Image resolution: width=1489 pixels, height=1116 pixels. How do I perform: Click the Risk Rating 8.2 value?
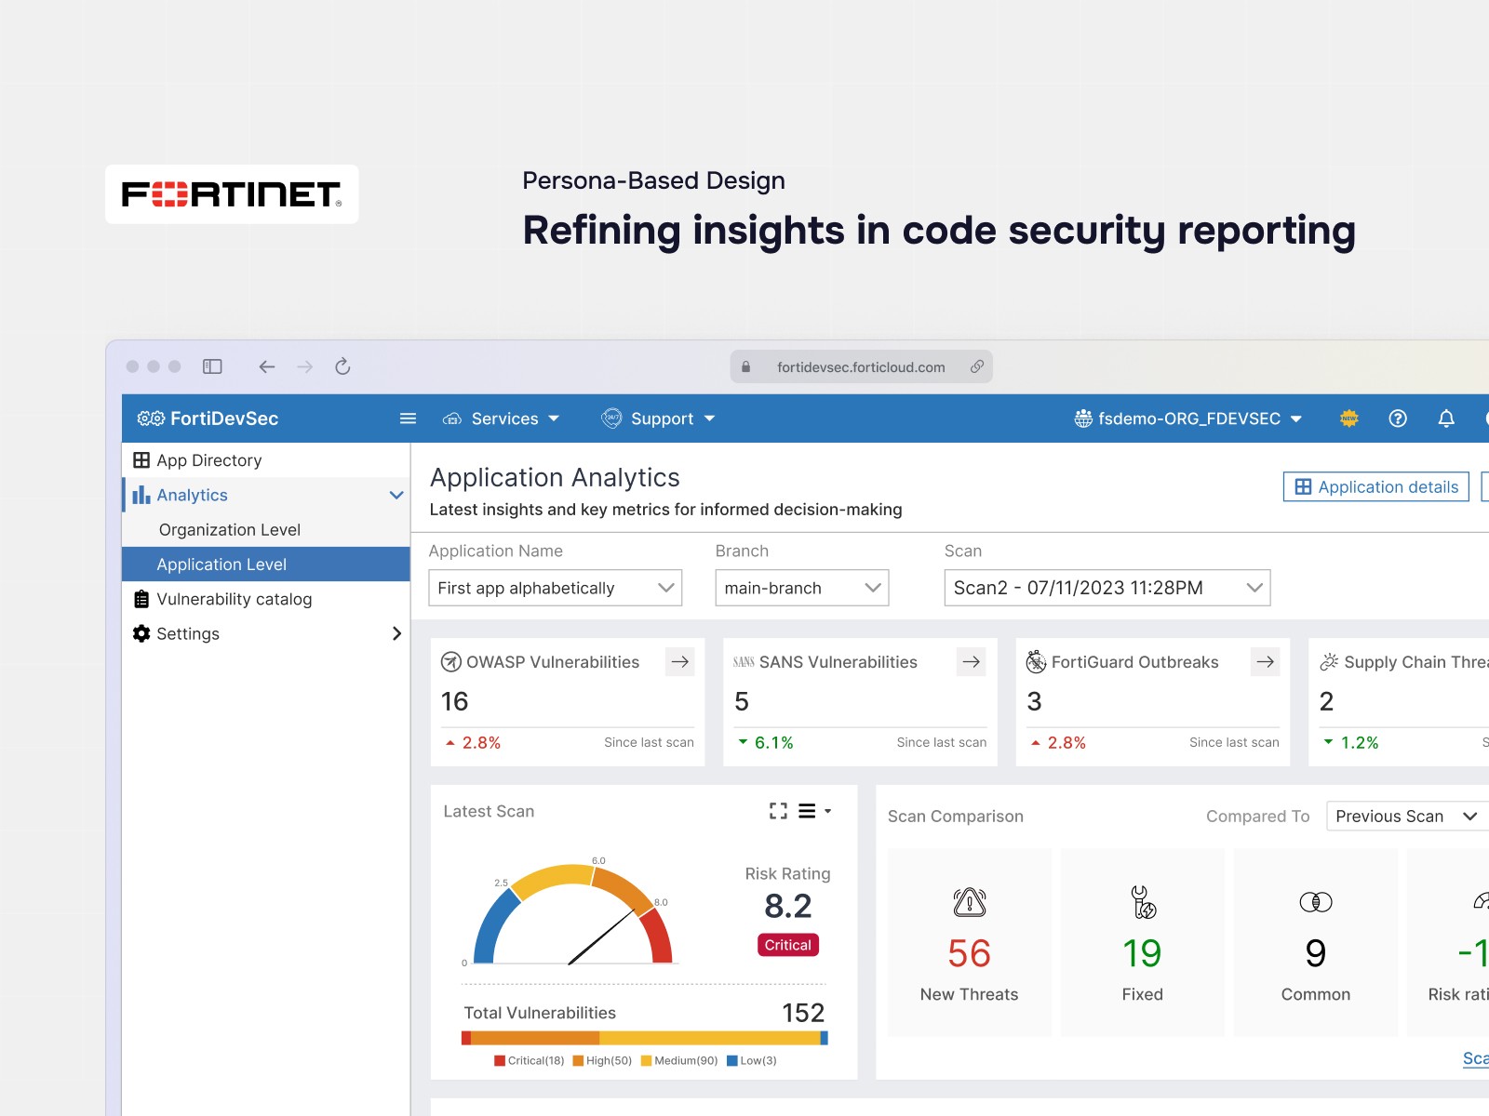[788, 906]
